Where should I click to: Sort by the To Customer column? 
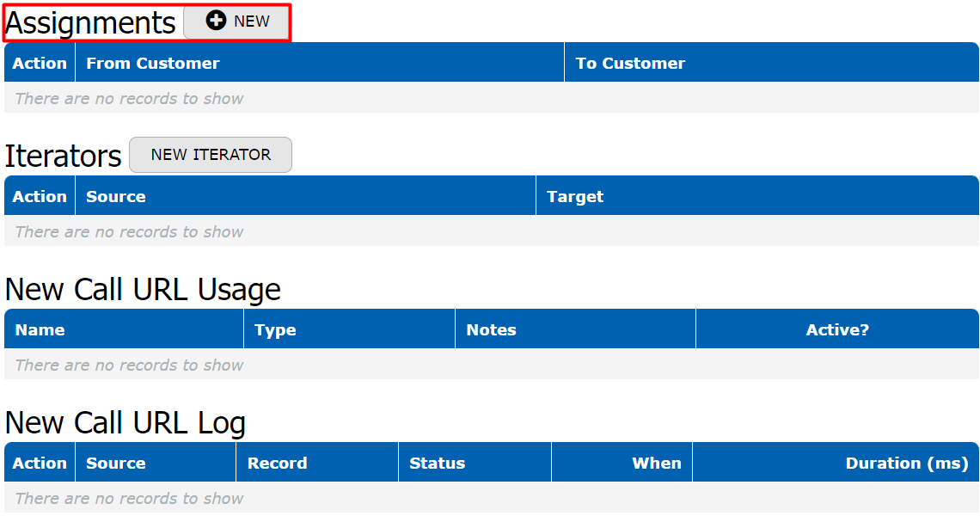[x=772, y=63]
